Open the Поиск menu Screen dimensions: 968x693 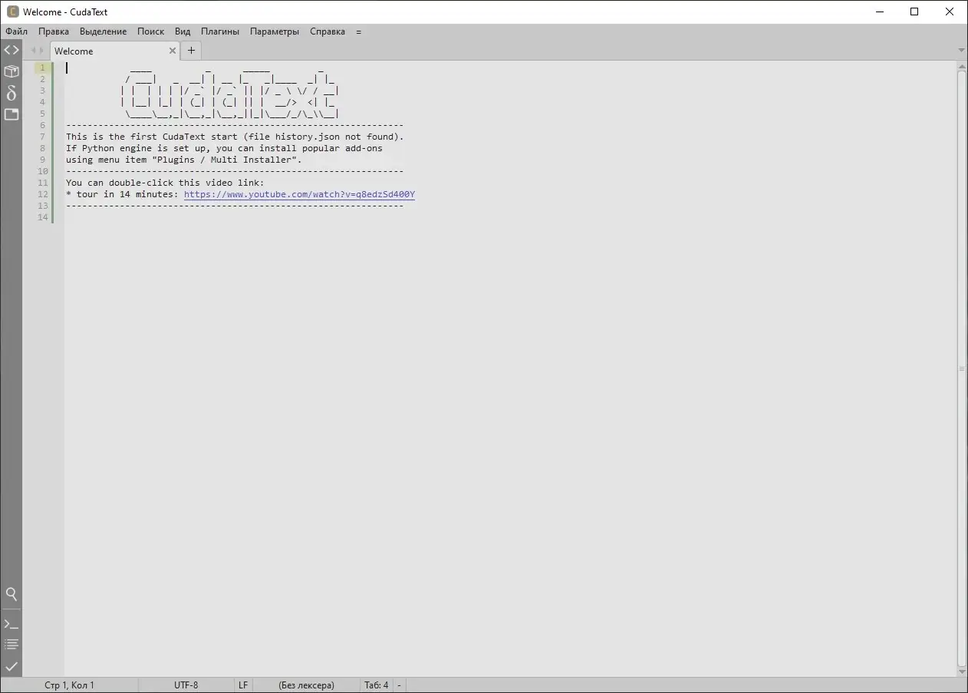click(151, 31)
